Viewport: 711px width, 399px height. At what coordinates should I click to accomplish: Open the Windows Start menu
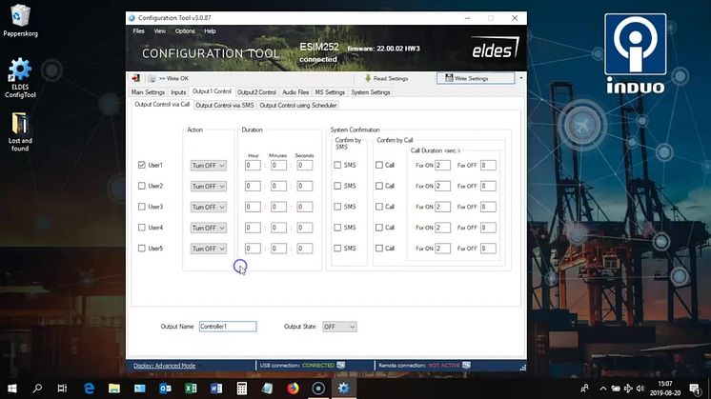click(x=12, y=389)
